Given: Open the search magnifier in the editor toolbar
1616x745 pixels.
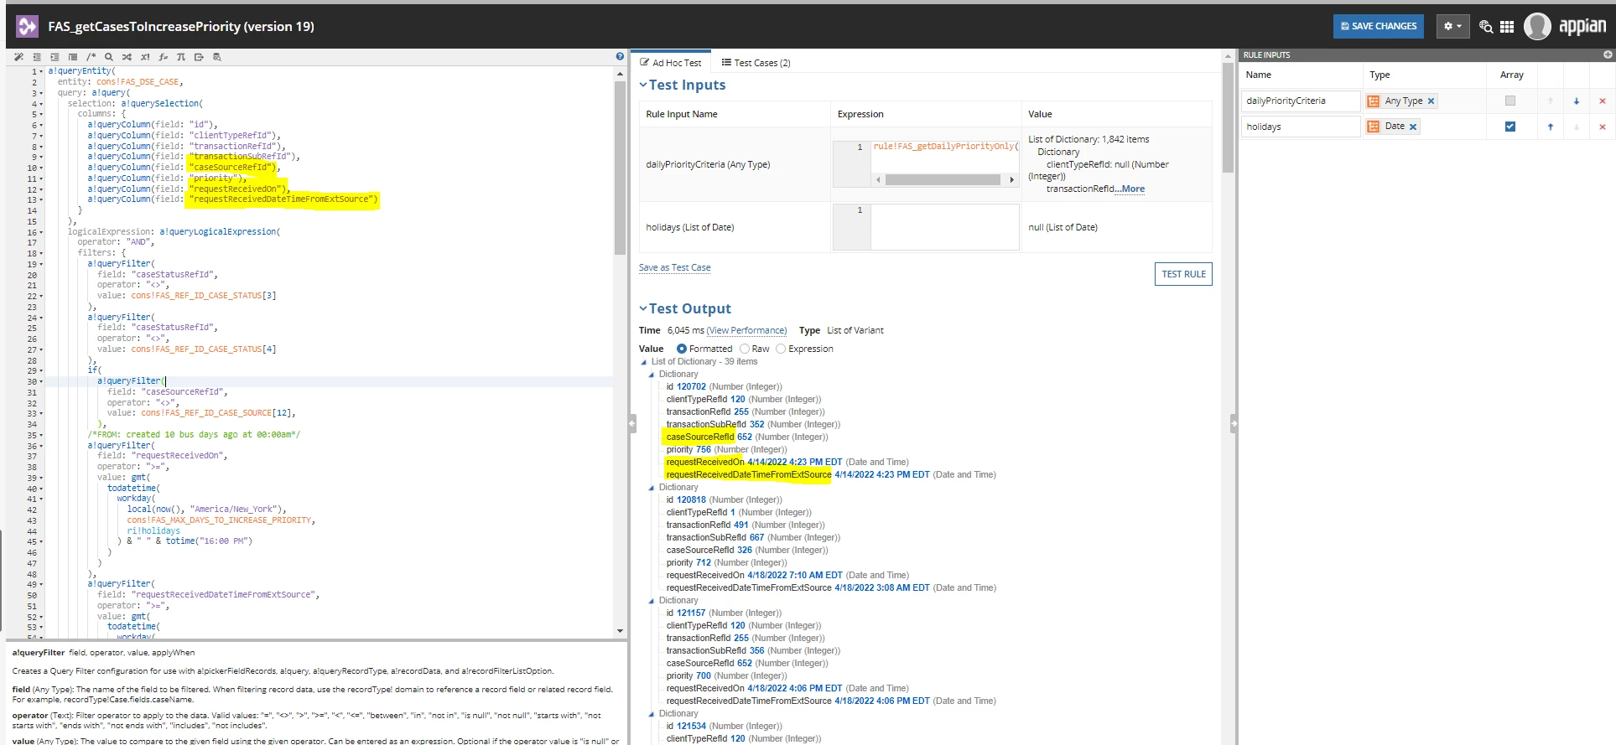Looking at the screenshot, I should coord(109,57).
